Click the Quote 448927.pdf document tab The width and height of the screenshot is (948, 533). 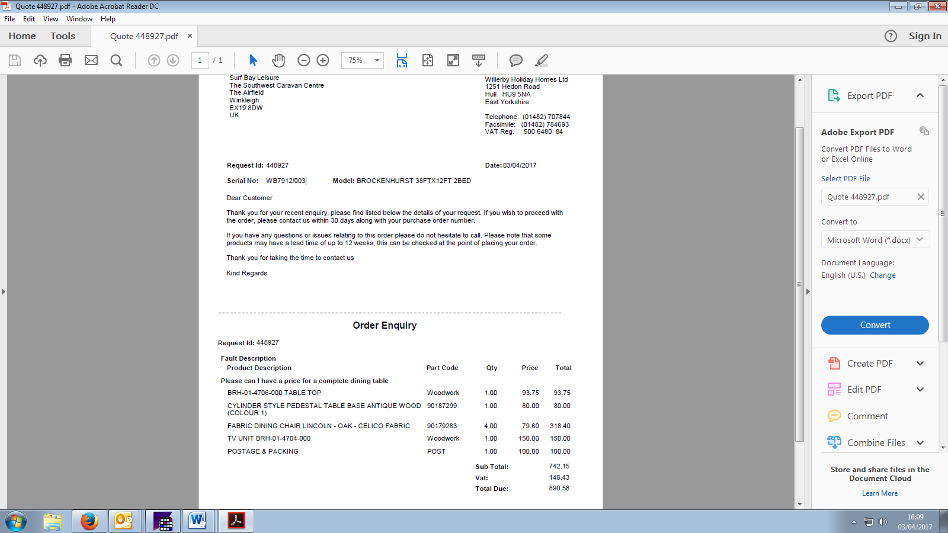click(x=144, y=36)
